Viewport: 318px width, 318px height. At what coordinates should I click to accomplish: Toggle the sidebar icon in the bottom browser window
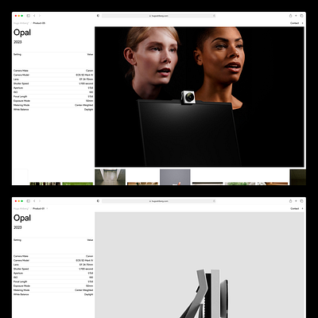pyautogui.click(x=29, y=201)
